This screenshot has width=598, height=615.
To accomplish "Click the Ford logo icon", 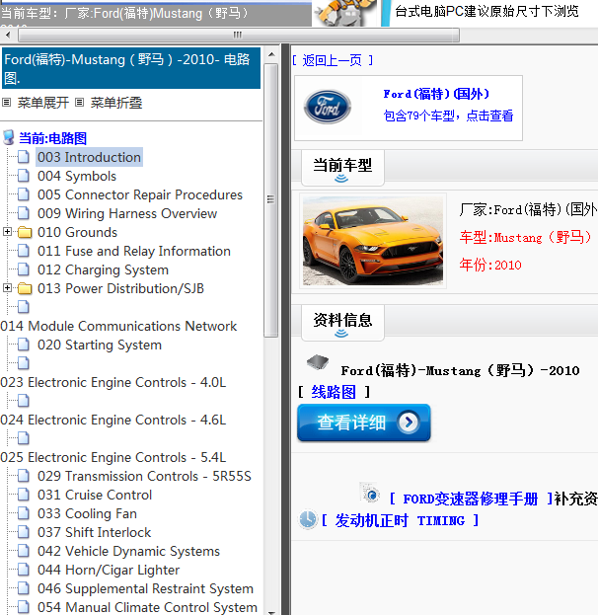I will pos(328,107).
